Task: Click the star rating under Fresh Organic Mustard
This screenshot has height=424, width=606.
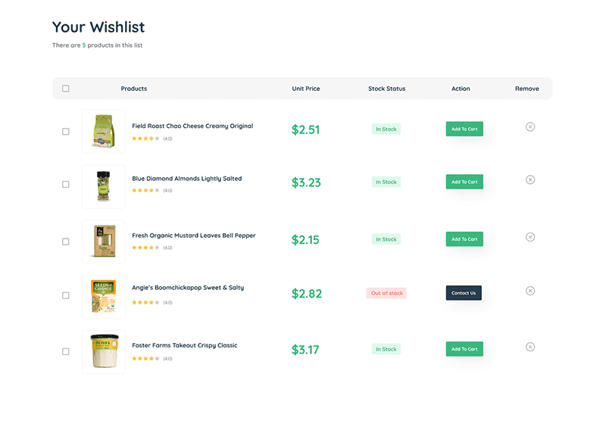Action: [x=145, y=248]
